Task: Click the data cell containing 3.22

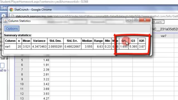Action: point(39,79)
